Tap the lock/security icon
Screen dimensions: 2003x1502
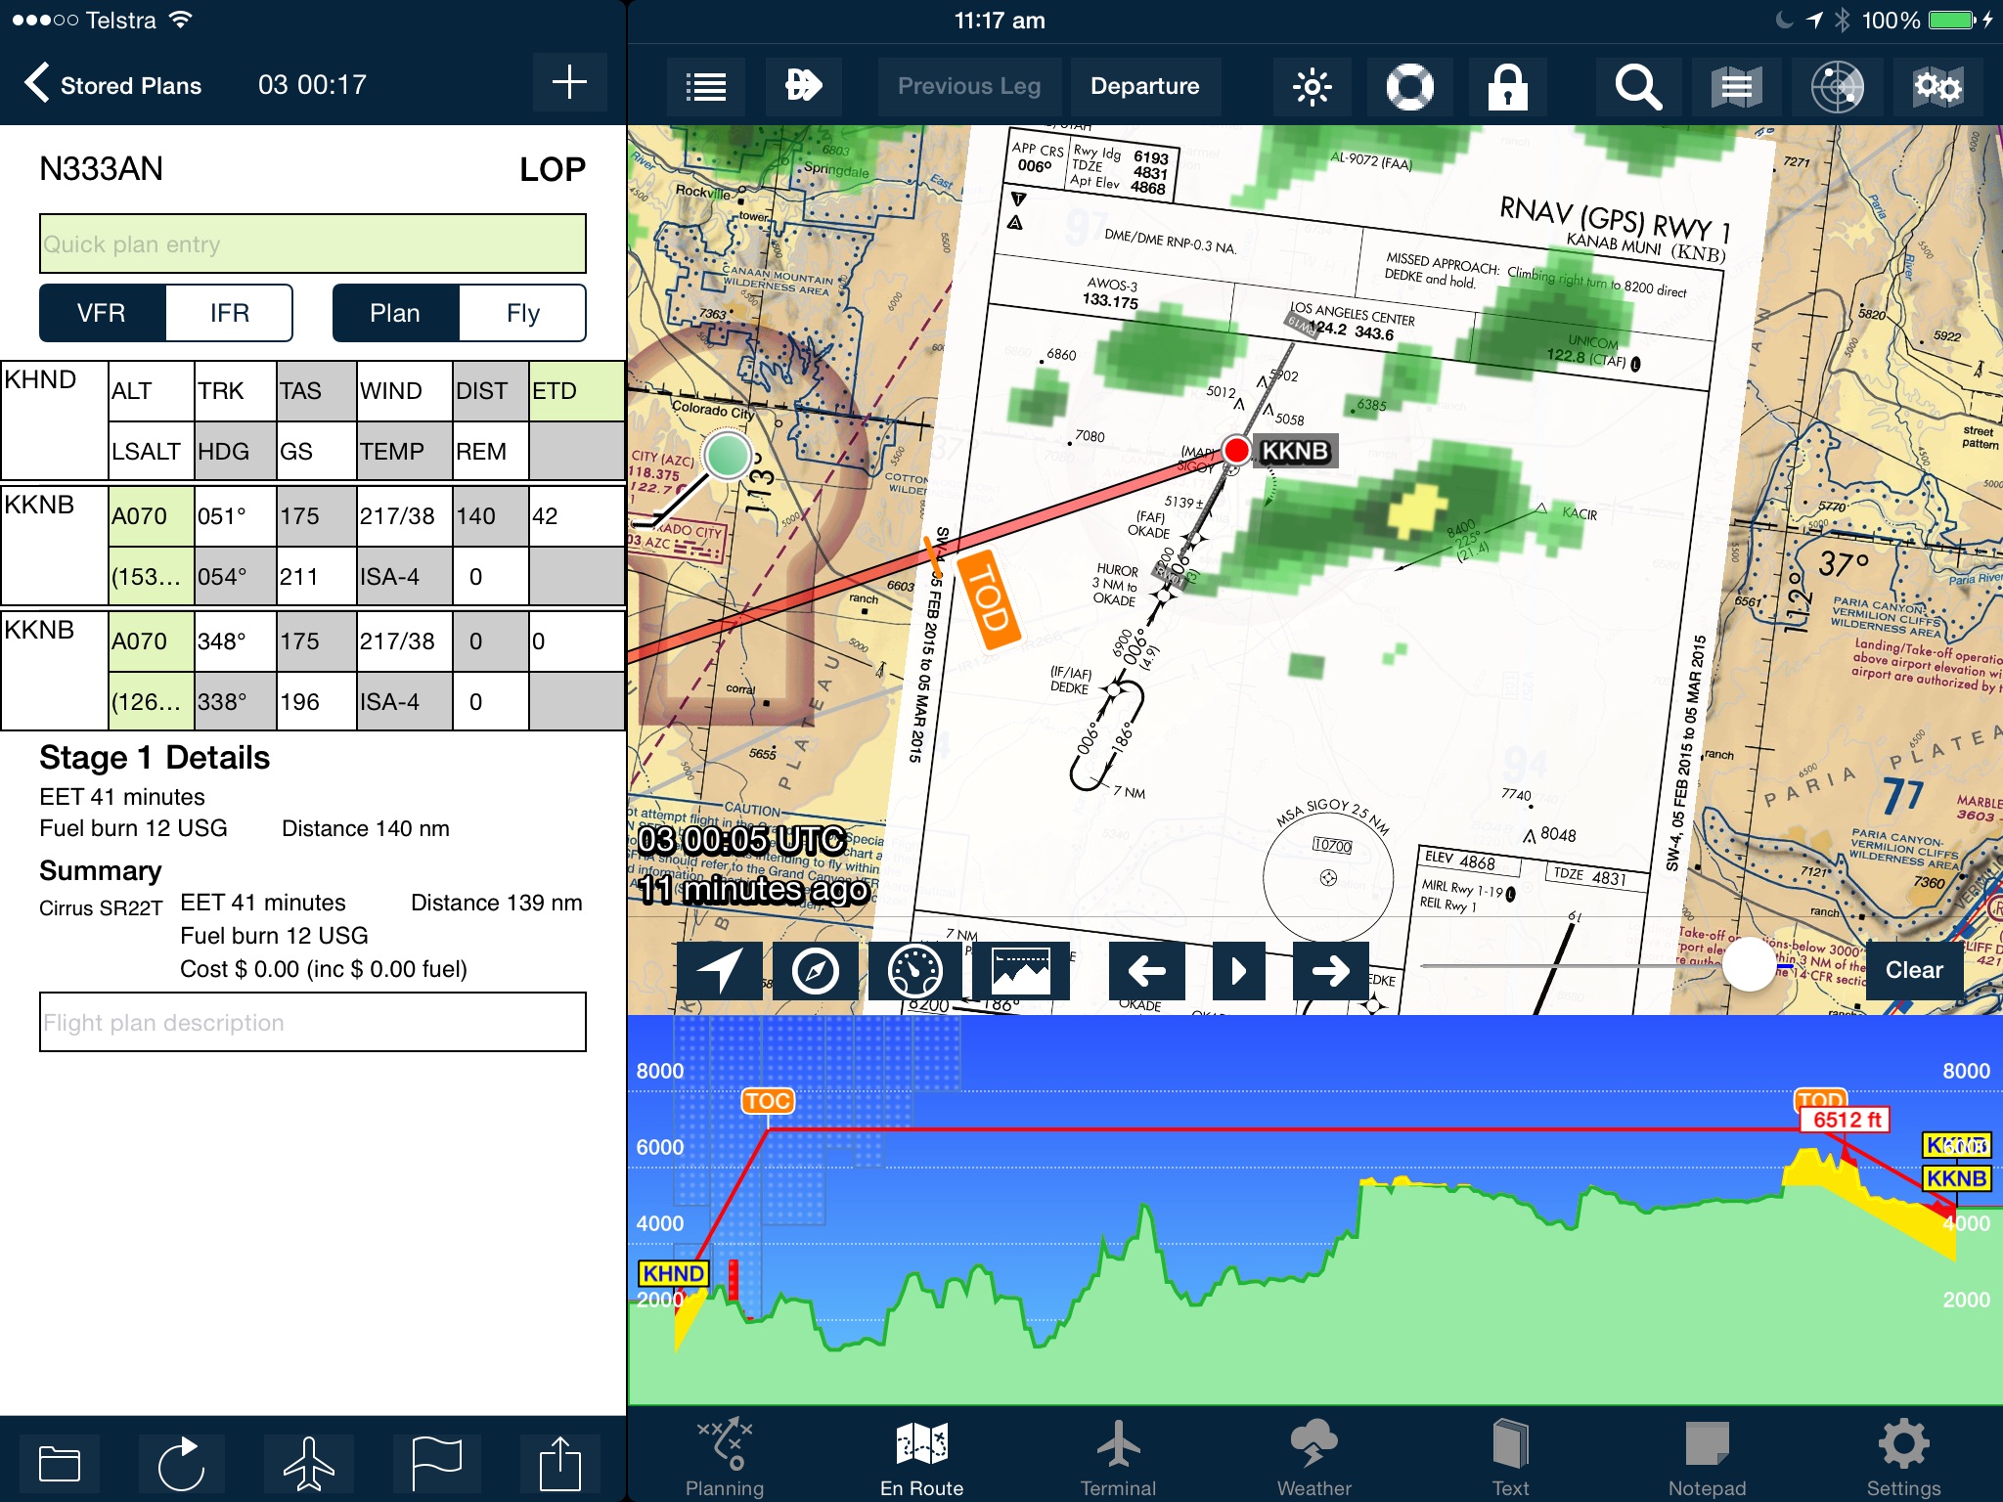[1506, 85]
